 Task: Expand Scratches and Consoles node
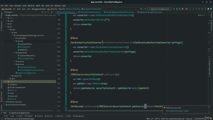pyautogui.click(x=4, y=105)
